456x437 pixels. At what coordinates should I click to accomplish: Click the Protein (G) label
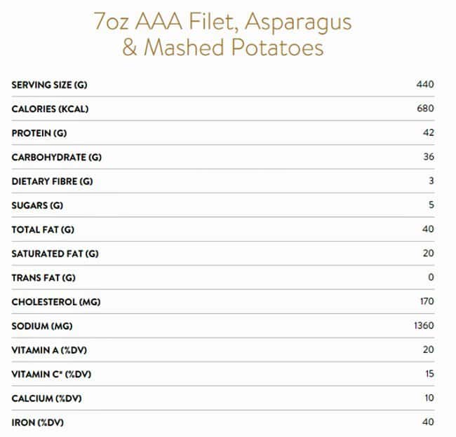39,133
